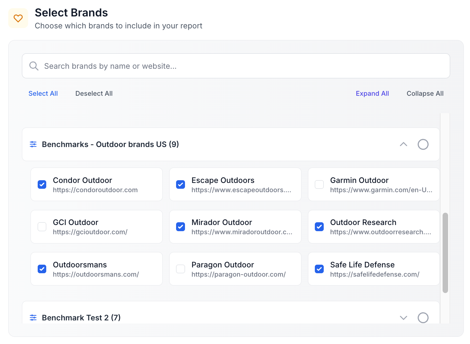The height and width of the screenshot is (344, 470).
Task: Click the https://safelifedefense.com/ URL text
Action: pos(375,275)
